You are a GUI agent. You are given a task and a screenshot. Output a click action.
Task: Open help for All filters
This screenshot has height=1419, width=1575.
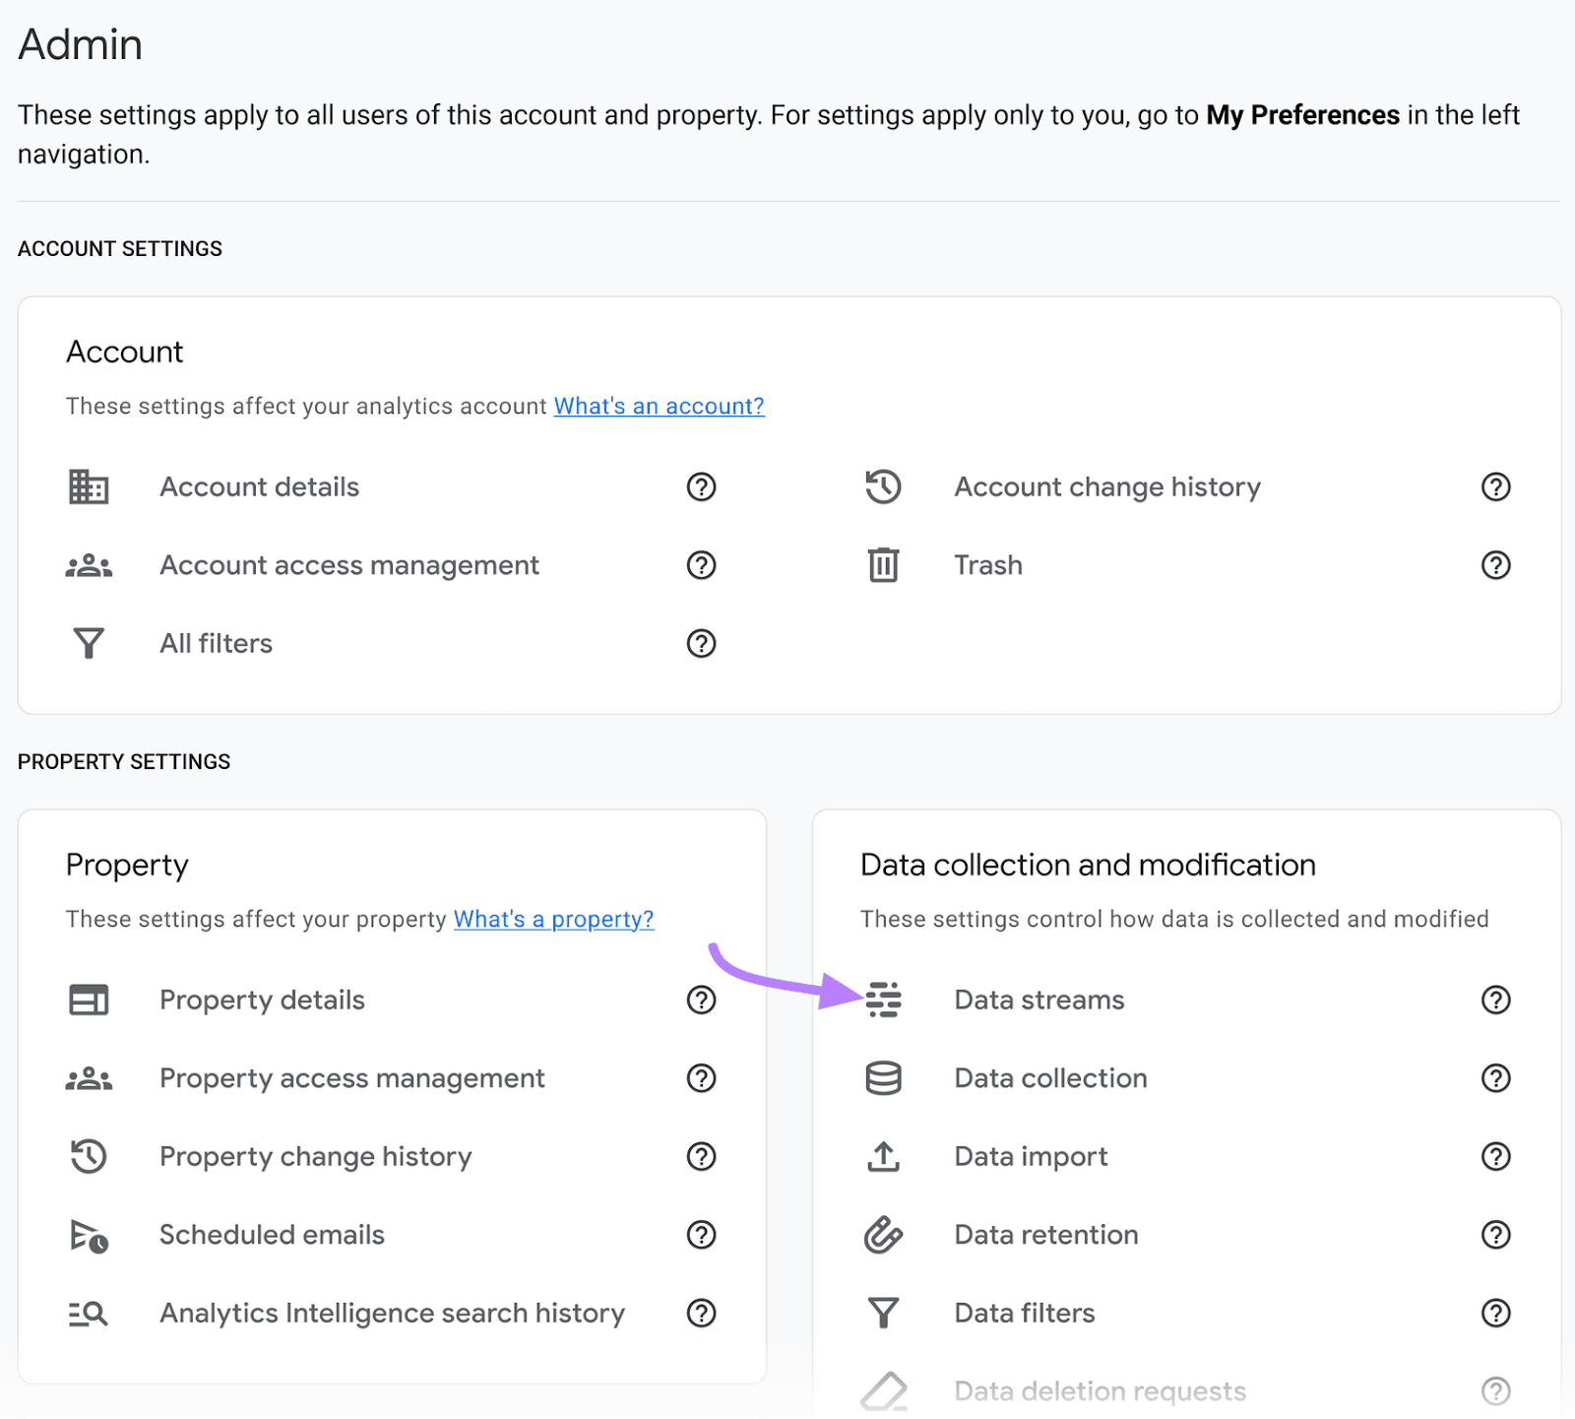pos(701,644)
